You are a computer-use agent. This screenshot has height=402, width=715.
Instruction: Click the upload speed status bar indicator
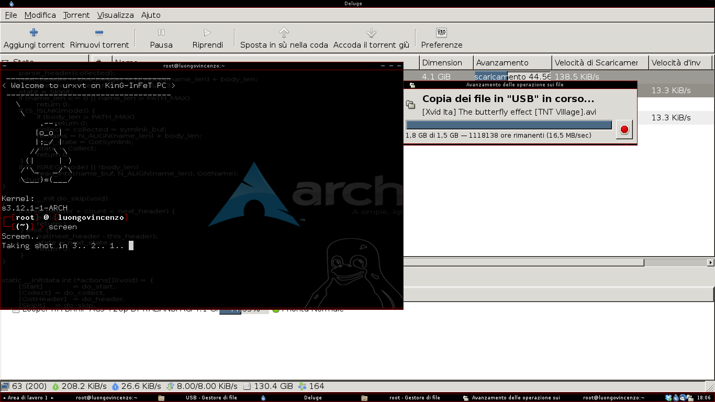136,386
